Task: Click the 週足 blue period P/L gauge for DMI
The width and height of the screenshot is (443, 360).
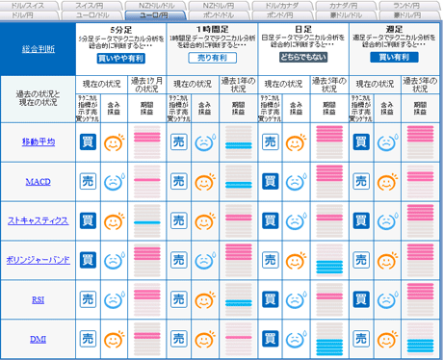Action: click(420, 339)
